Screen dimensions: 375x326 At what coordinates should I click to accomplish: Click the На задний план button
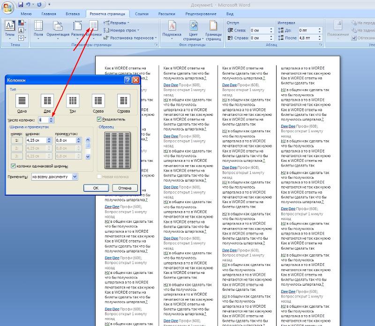(x=363, y=30)
